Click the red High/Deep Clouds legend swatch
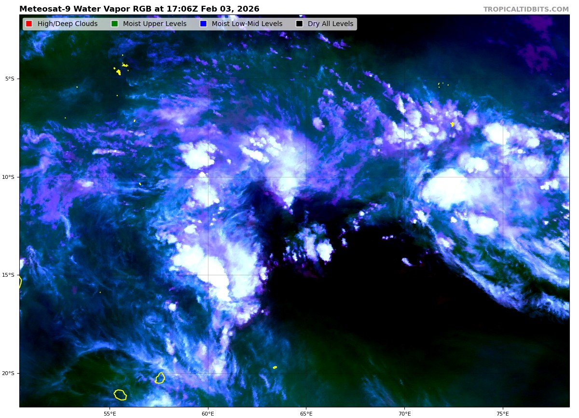Image resolution: width=579 pixels, height=418 pixels. [x=29, y=24]
